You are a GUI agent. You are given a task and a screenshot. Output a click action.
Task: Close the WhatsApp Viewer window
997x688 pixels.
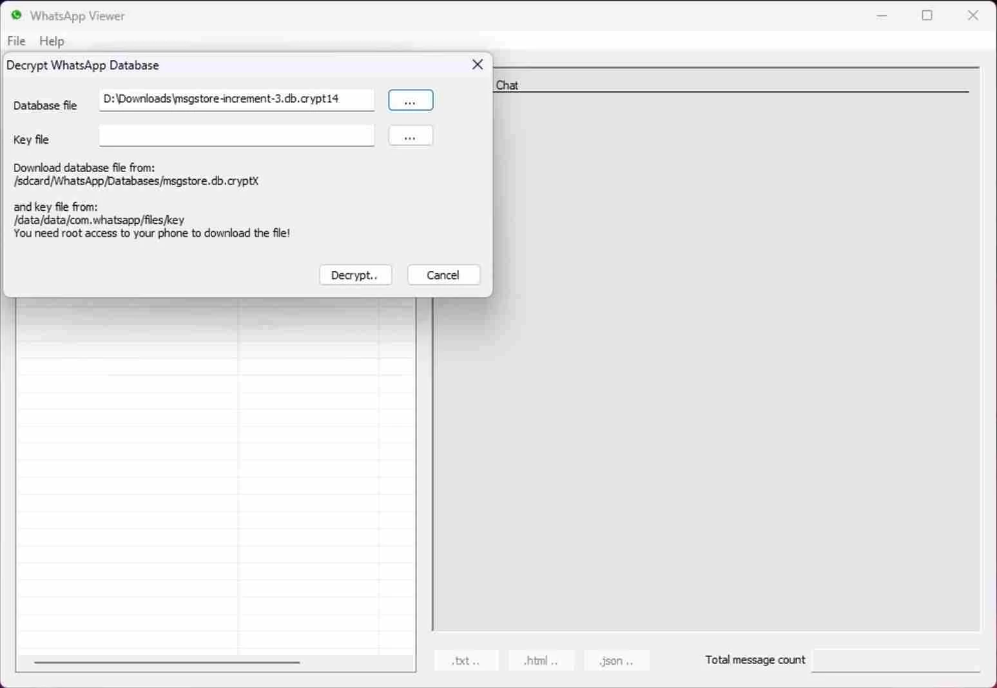point(973,15)
